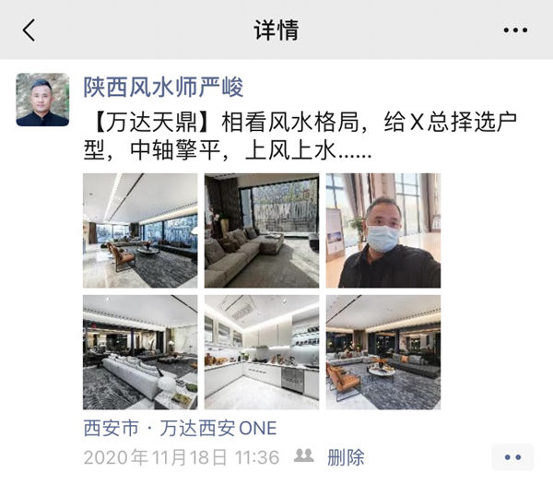Tap the 西安市 part of location
This screenshot has width=553, height=484.
tap(111, 429)
